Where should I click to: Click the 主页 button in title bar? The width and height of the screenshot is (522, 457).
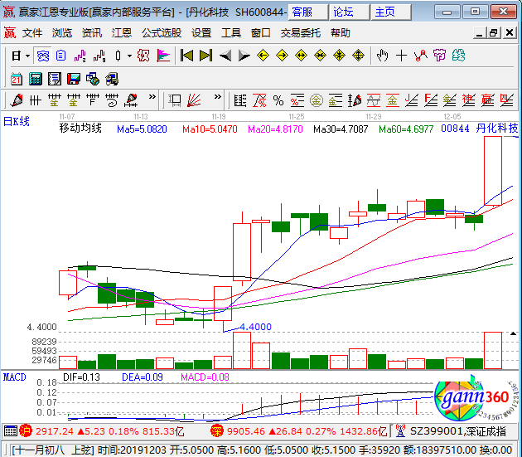tap(384, 12)
